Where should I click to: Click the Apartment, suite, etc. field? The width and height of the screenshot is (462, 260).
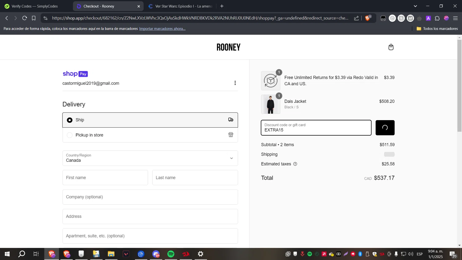[150, 236]
